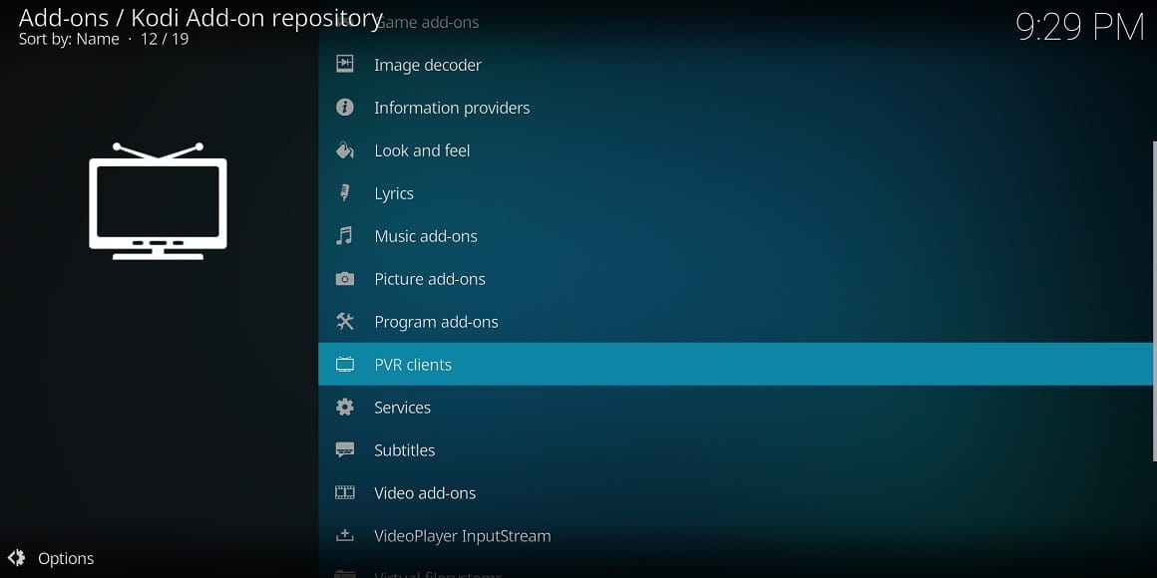Viewport: 1157px width, 578px height.
Task: Click the Program add-ons tools icon
Action: pyautogui.click(x=345, y=322)
